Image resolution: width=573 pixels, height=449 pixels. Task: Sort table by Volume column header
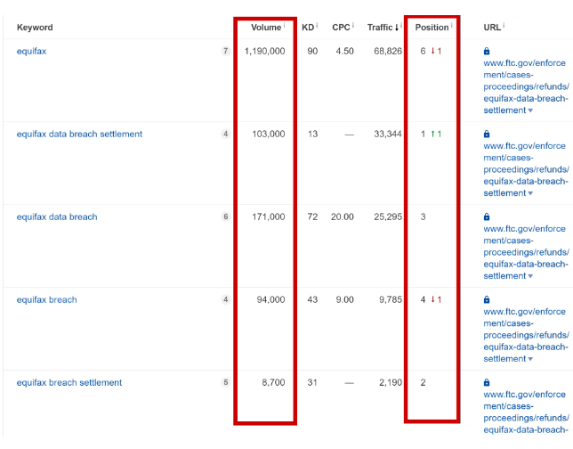point(266,28)
